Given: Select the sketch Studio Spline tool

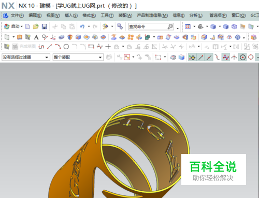Looking at the screenshot, I should pyautogui.click(x=99, y=47).
